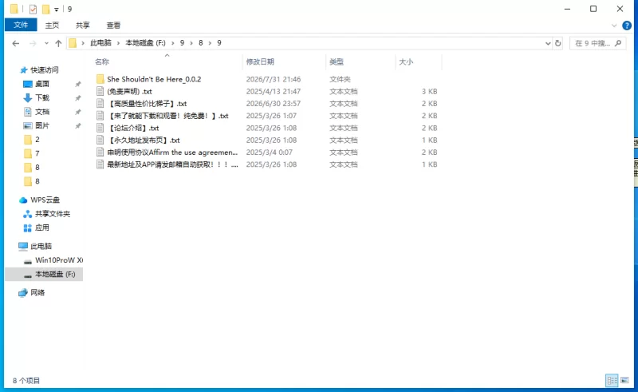Expand breadcrumb chevron after 此电脑
This screenshot has width=638, height=392.
118,43
